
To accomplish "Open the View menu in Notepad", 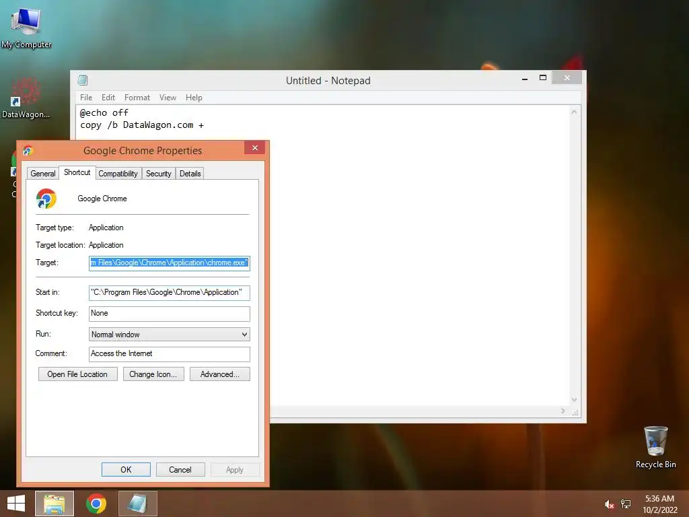I will (168, 98).
